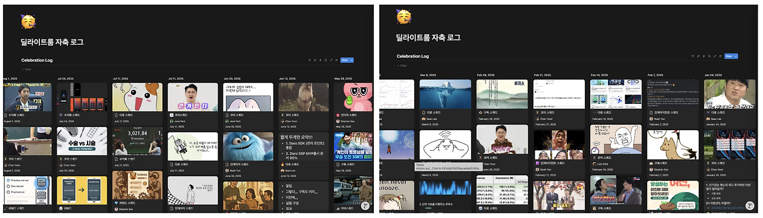Click page title 딜라이트룸 자축 로그 in right window

click(x=428, y=37)
